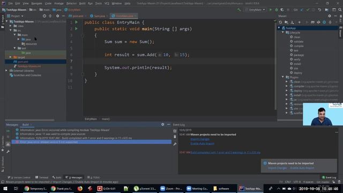Open the VCS menu
Viewport: 343px width, 193px height.
click(x=107, y=4)
